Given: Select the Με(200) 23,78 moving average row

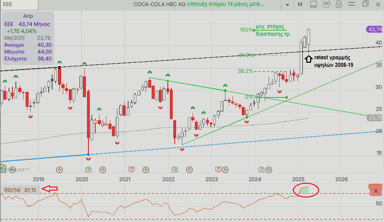Looking at the screenshot, I should 27,38.
